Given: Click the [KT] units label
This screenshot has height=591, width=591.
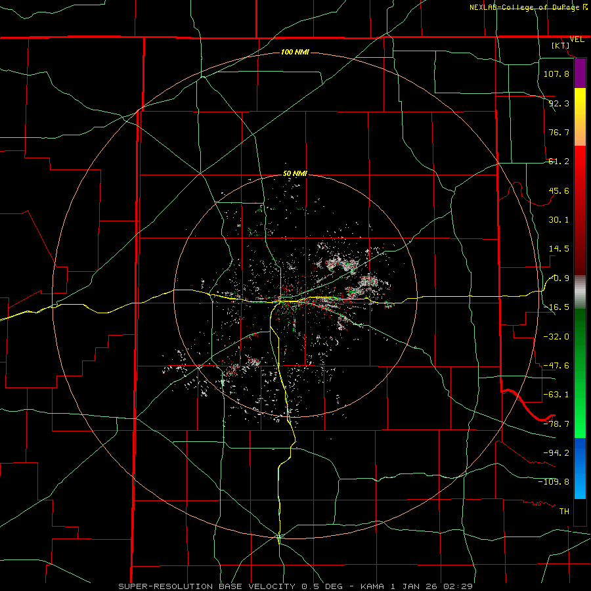Looking at the screenshot, I should click(561, 45).
